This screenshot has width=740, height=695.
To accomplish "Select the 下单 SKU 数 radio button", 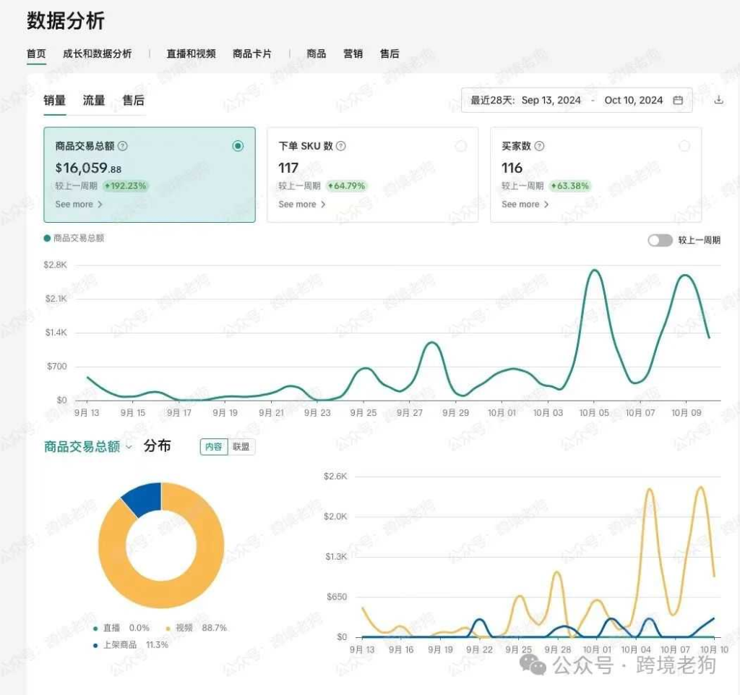I will [x=460, y=146].
